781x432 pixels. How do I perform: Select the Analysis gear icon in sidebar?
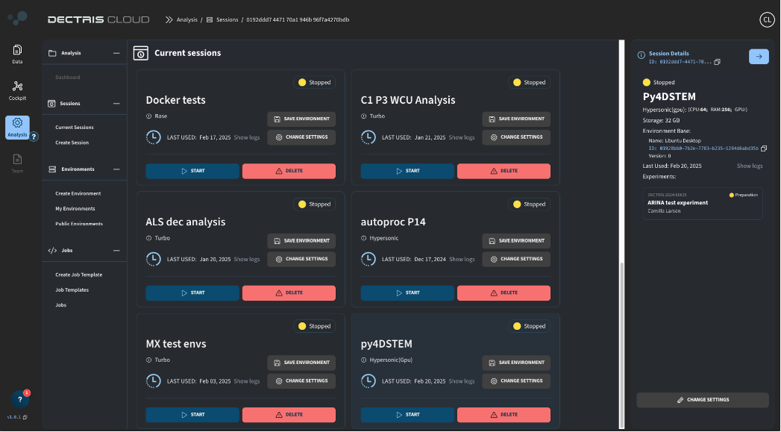pyautogui.click(x=17, y=122)
